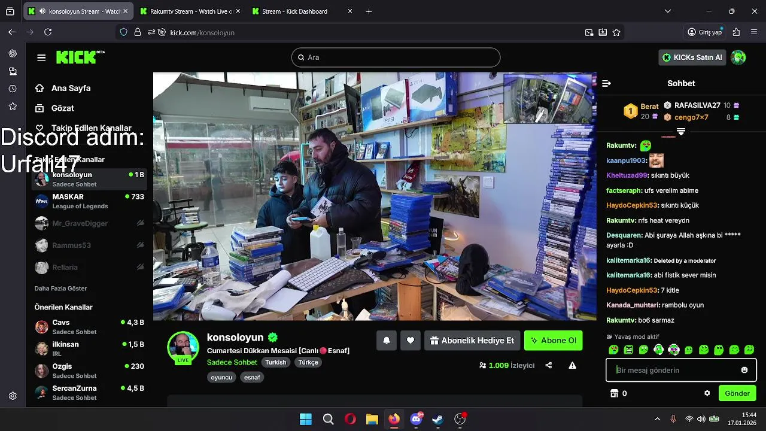Go back with the browser back arrow
Image resolution: width=766 pixels, height=431 pixels.
pos(12,32)
